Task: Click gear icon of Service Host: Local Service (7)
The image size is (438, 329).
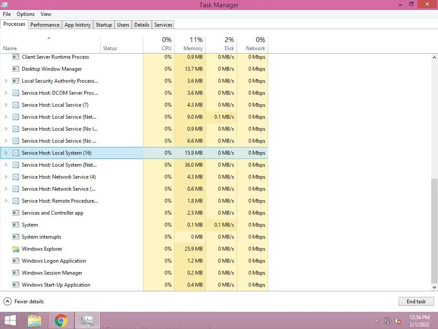Action: [16, 105]
